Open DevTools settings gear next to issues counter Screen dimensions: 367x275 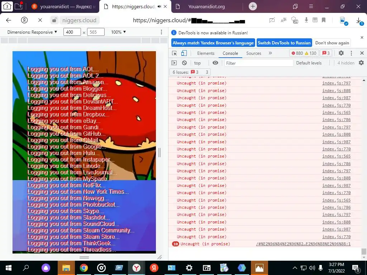pyautogui.click(x=341, y=53)
